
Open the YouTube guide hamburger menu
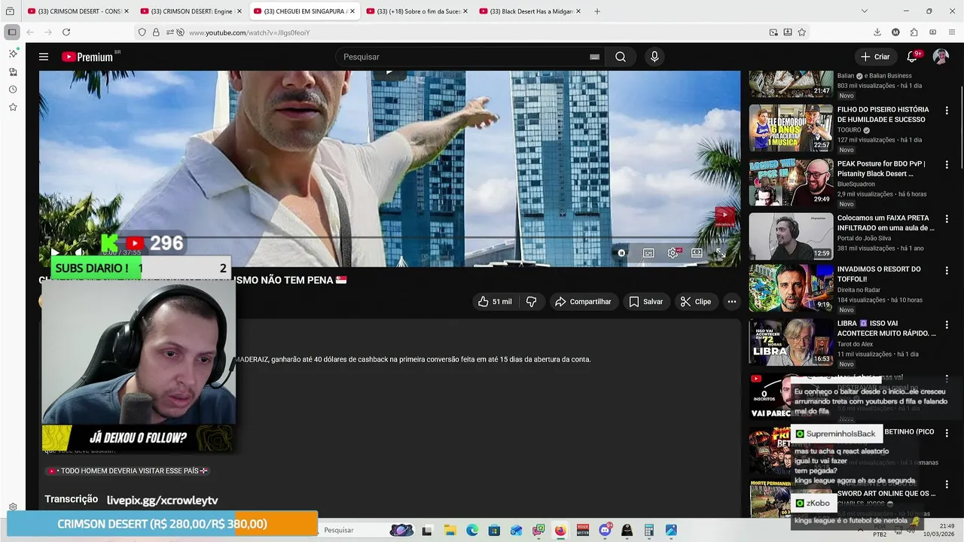click(x=44, y=56)
